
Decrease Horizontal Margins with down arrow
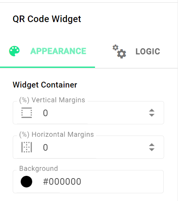point(152,149)
